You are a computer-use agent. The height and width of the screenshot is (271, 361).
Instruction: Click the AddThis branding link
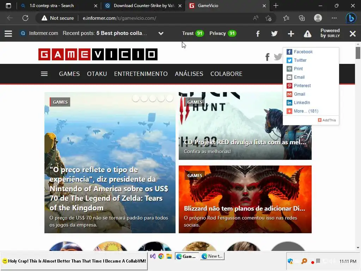[x=327, y=120]
